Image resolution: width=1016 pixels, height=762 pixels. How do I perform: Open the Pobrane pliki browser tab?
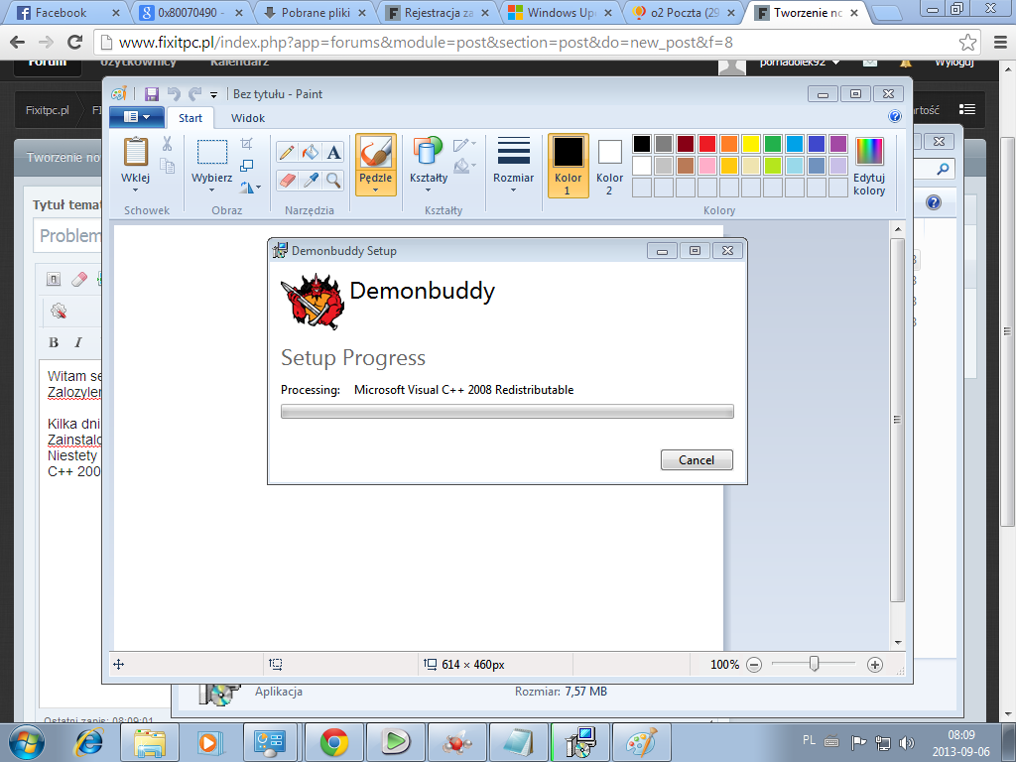point(315,12)
